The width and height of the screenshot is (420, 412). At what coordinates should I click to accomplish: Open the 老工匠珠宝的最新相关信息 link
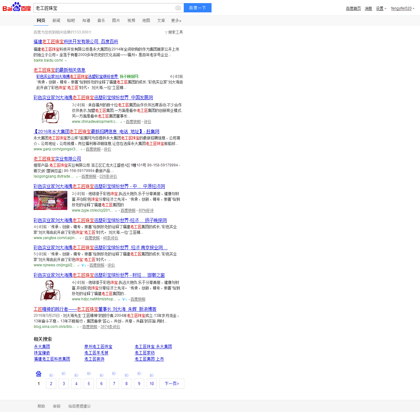pos(60,70)
